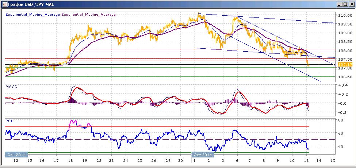Click date label 26 on time axis
This screenshot has width=356, height=168.
(154, 160)
